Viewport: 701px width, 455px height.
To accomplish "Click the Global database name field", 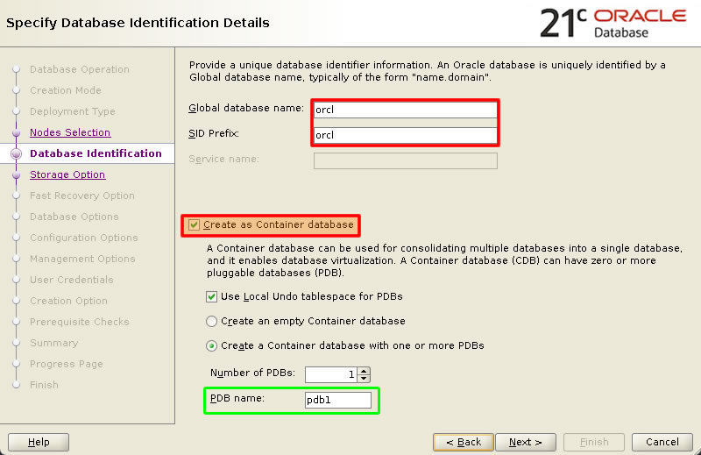I will [x=406, y=110].
